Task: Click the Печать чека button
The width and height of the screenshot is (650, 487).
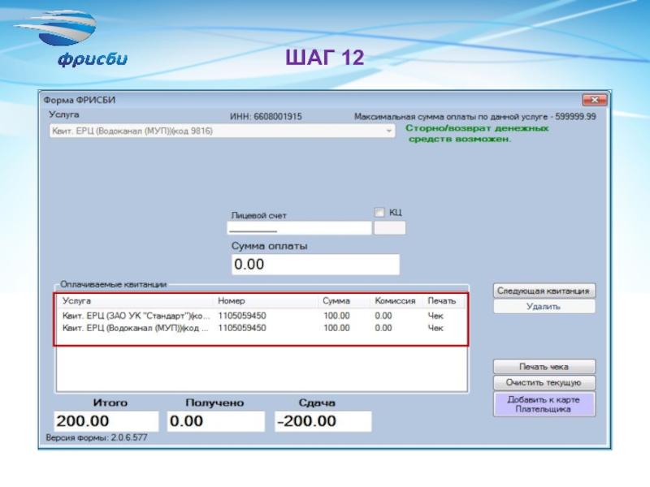Action: pos(544,367)
